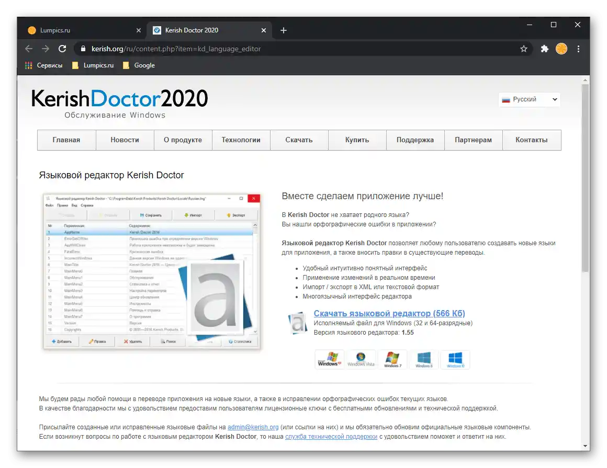This screenshot has width=607, height=468.
Task: Bookmark this page with the star icon
Action: pyautogui.click(x=524, y=49)
